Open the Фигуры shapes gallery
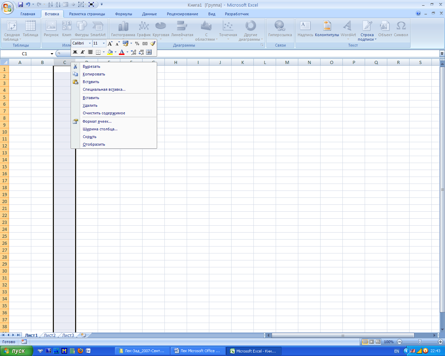 [x=82, y=29]
